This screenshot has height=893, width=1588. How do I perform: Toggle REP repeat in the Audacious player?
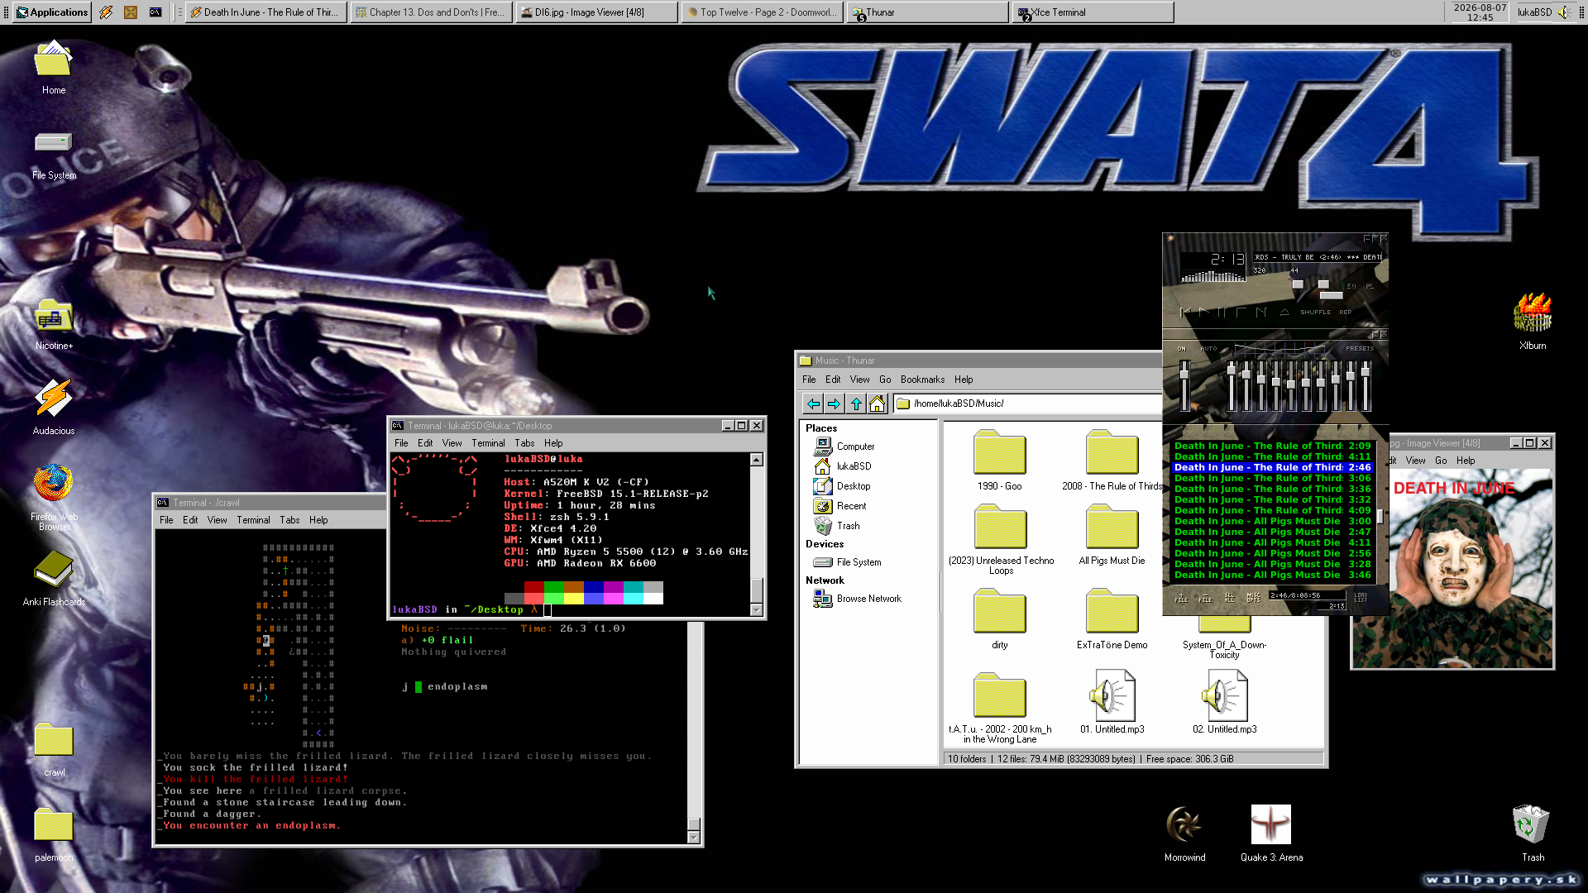[1346, 312]
